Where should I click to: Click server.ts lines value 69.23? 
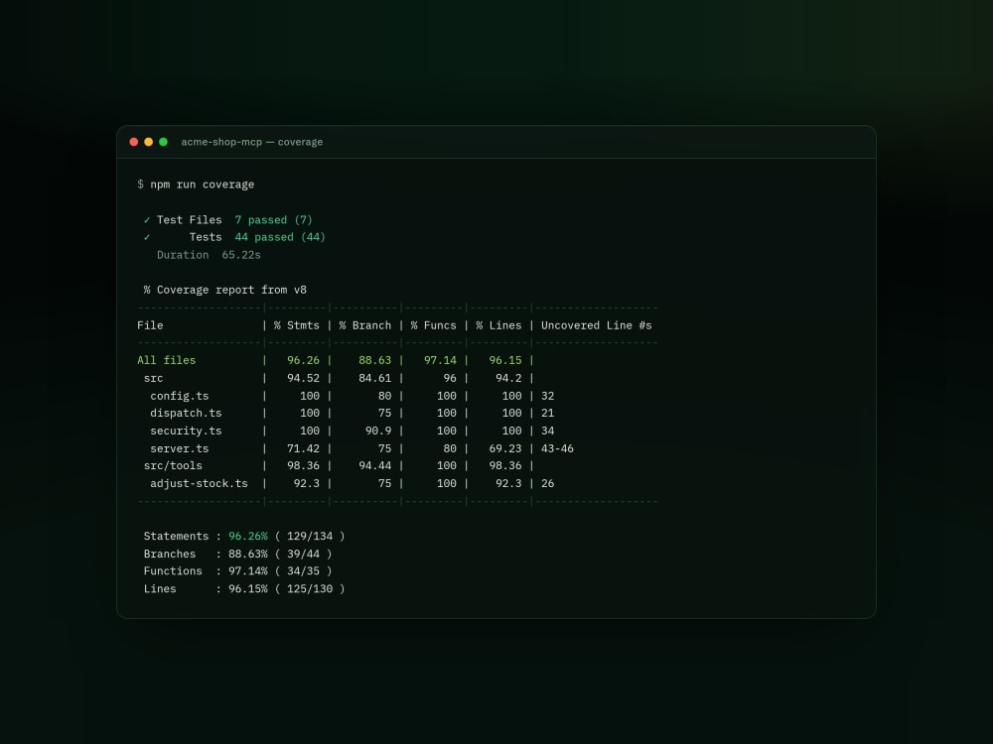point(505,448)
